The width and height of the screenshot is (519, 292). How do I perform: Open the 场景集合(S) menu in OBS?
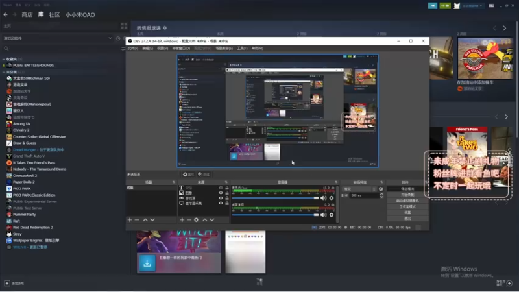(x=224, y=48)
